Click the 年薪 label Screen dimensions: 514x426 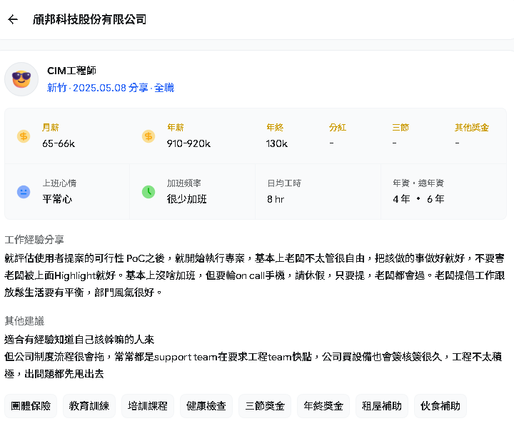click(176, 128)
